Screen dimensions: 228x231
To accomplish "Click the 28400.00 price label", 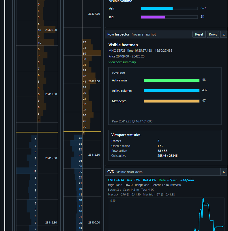I will click(x=94, y=222).
